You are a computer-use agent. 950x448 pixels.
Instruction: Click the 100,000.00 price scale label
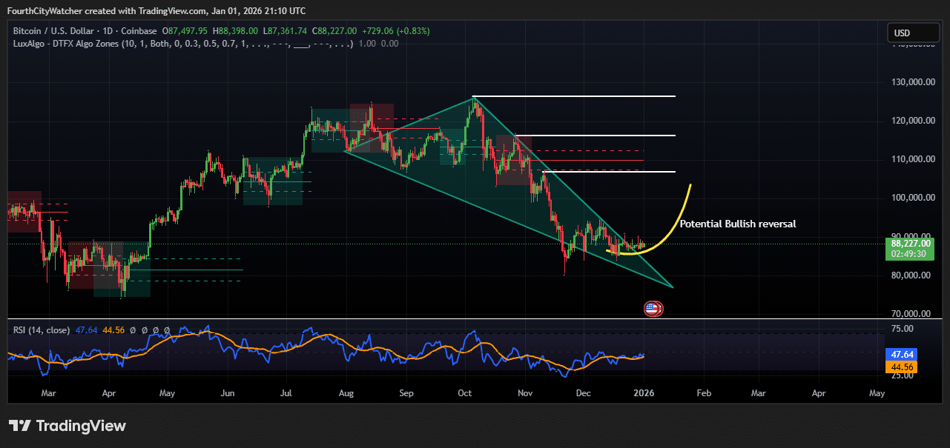point(911,198)
